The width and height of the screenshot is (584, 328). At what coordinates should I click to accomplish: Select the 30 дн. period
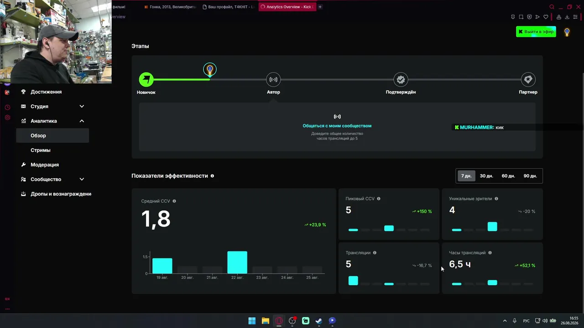pos(486,176)
